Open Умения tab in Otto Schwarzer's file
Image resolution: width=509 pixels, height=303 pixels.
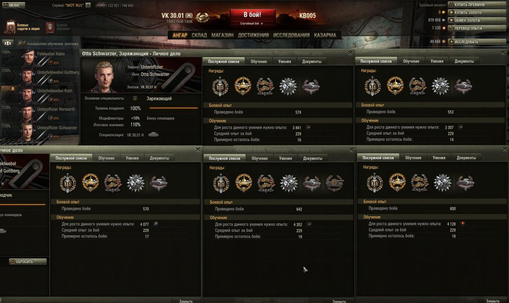(285, 61)
